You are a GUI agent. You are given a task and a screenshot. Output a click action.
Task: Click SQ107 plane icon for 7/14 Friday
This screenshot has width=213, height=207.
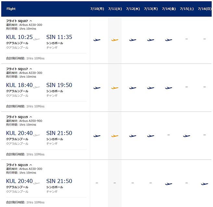click(x=169, y=40)
